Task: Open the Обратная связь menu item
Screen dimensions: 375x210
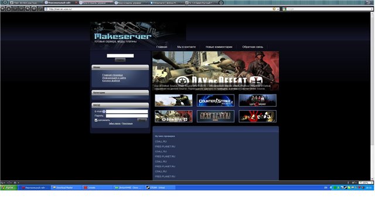Action: coord(253,47)
